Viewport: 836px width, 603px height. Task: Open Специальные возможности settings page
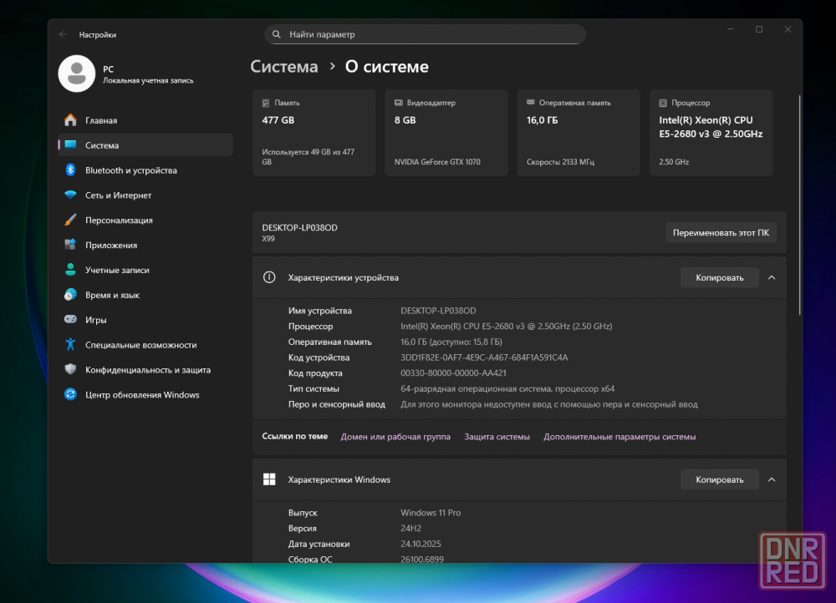[140, 345]
